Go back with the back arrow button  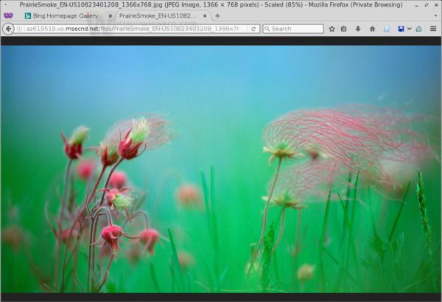8,29
